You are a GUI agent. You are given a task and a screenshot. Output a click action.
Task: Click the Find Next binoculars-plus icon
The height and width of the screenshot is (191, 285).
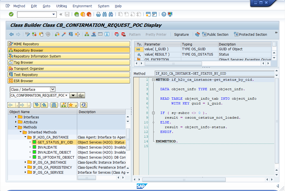(111, 14)
